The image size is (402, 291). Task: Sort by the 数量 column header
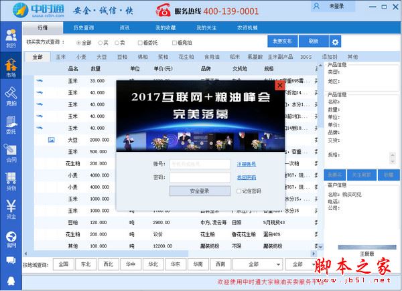pyautogui.click(x=95, y=69)
